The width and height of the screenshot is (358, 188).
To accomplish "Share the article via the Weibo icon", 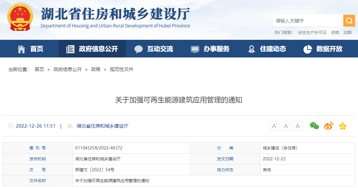I will click(328, 126).
